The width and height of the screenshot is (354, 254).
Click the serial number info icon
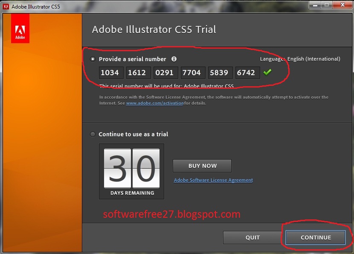pos(174,59)
